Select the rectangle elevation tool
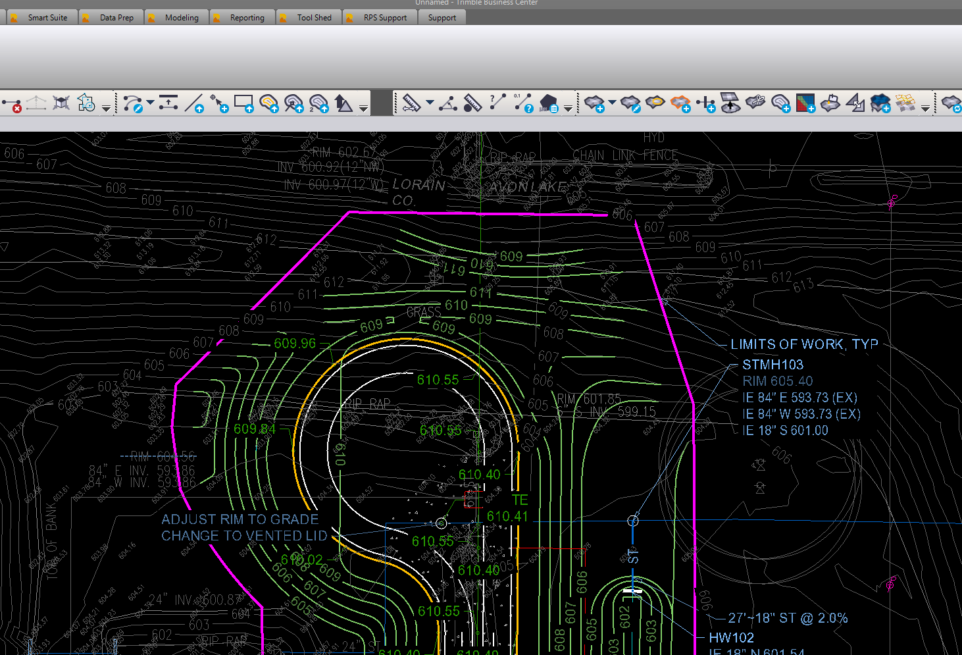Screen dimensions: 962x655 (243, 103)
